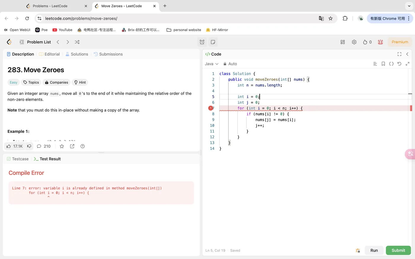Toggle the Auto lock setting
This screenshot has height=259, width=415.
point(230,64)
